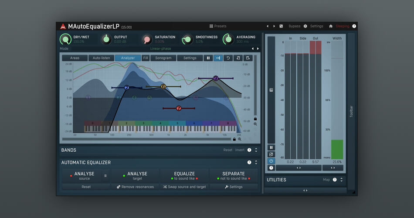Screen dimensions: 414x218
Task: Click Equalize to sound like
Action: (x=184, y=176)
